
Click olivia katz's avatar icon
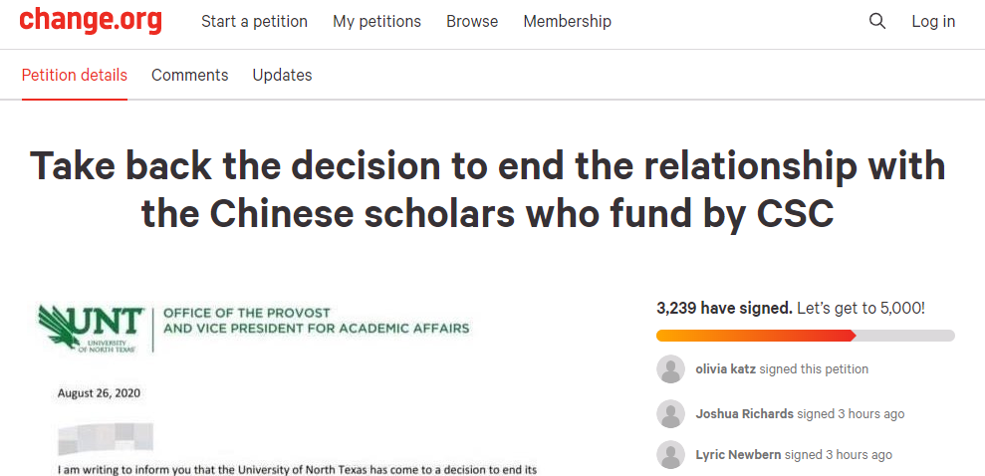(671, 369)
